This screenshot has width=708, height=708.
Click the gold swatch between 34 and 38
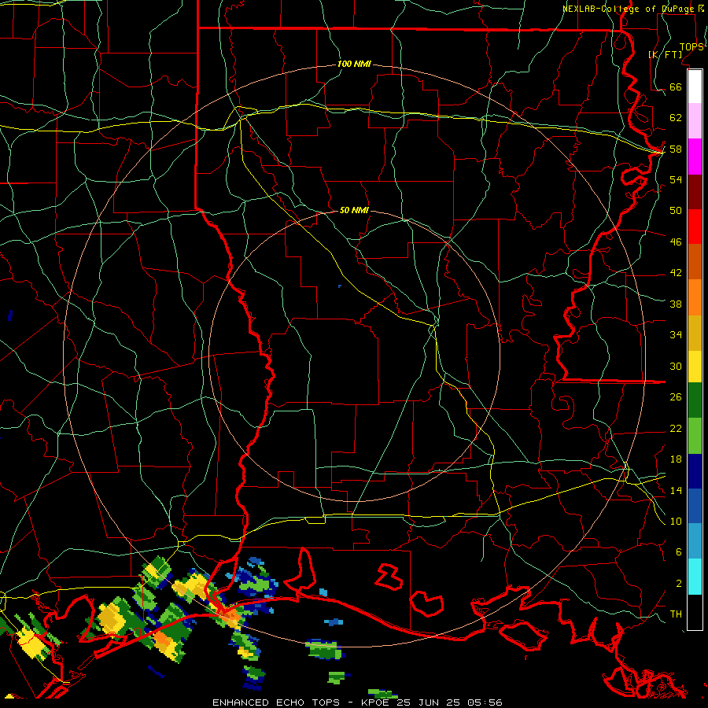click(x=695, y=333)
